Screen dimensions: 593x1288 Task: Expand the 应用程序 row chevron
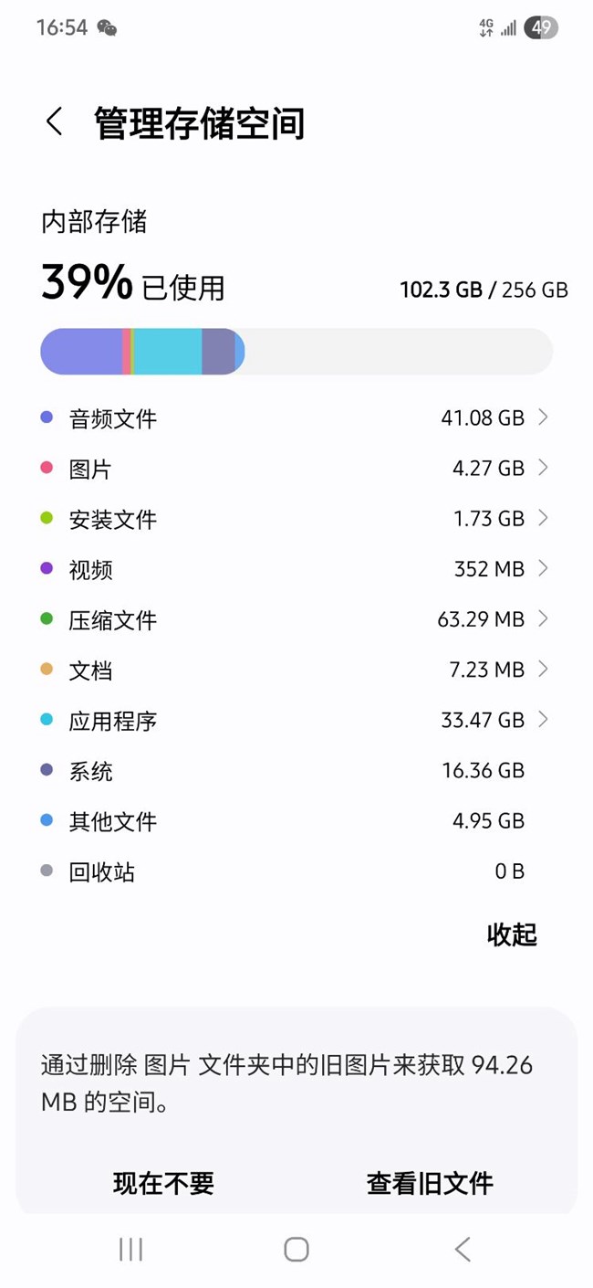[543, 720]
